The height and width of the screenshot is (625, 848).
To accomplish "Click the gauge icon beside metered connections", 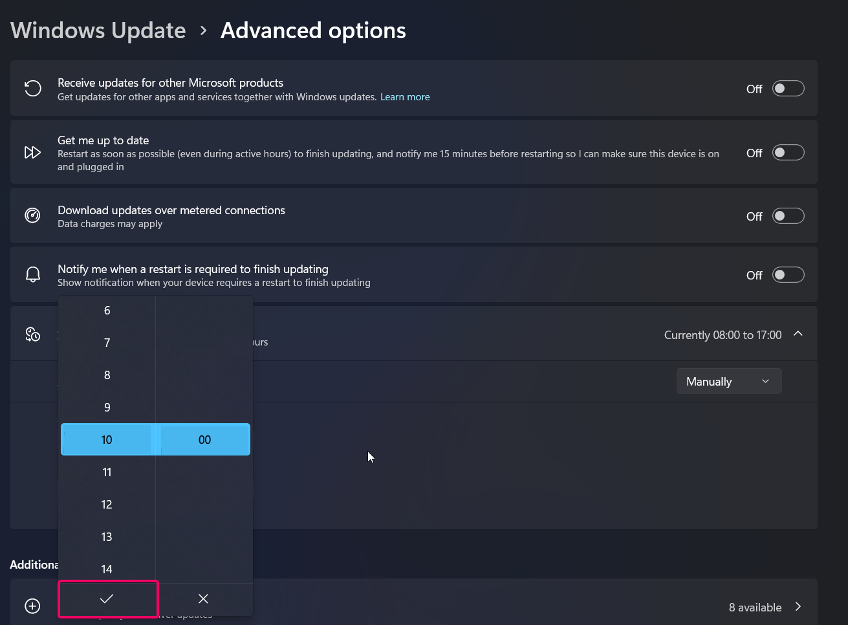I will pos(32,216).
